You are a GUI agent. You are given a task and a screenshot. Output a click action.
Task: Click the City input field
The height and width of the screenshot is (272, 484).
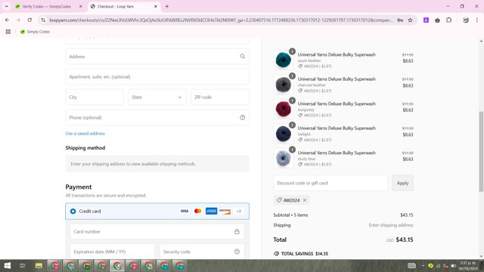pos(95,97)
